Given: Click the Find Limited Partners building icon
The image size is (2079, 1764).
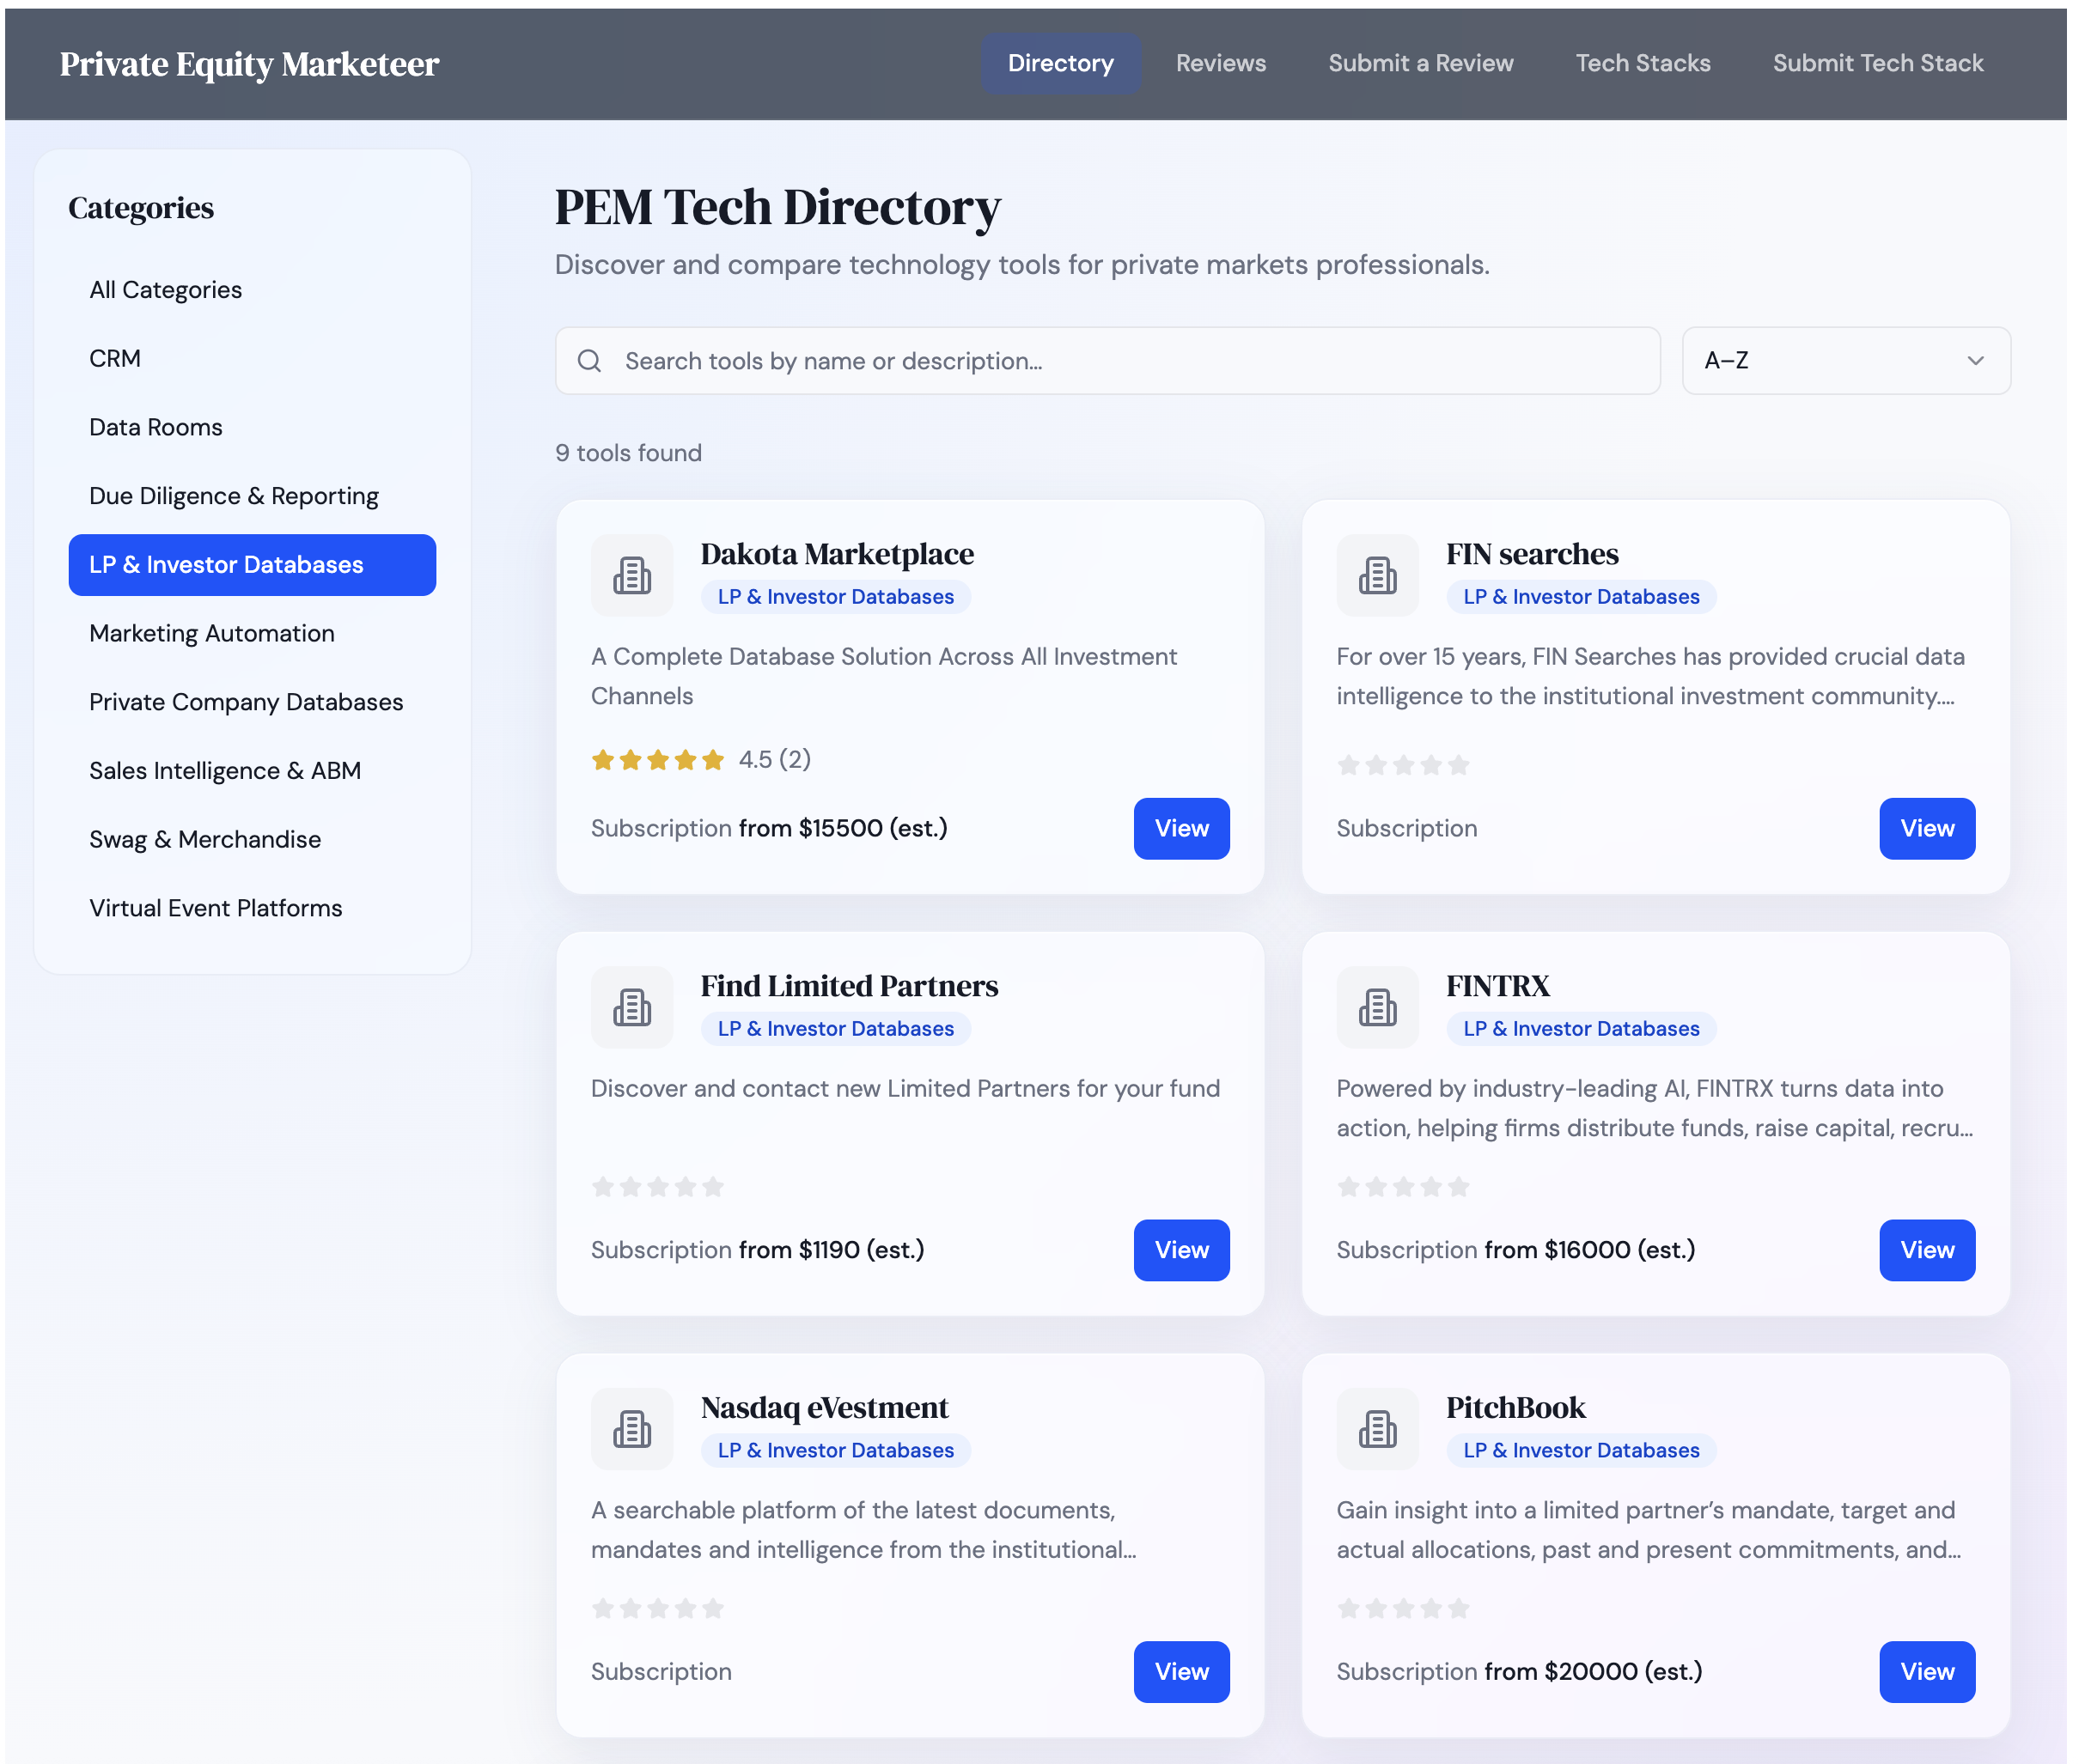Looking at the screenshot, I should point(631,1007).
